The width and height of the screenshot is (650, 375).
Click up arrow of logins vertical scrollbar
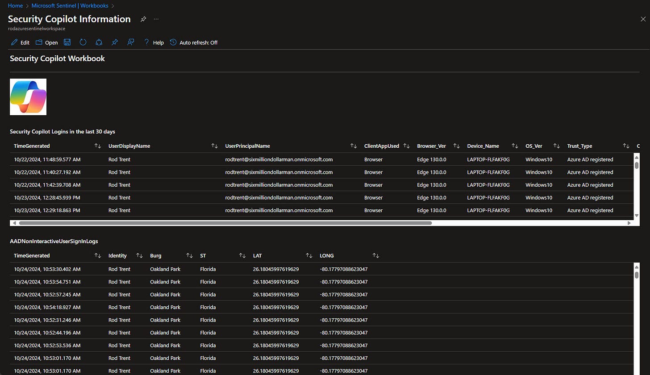(x=637, y=157)
